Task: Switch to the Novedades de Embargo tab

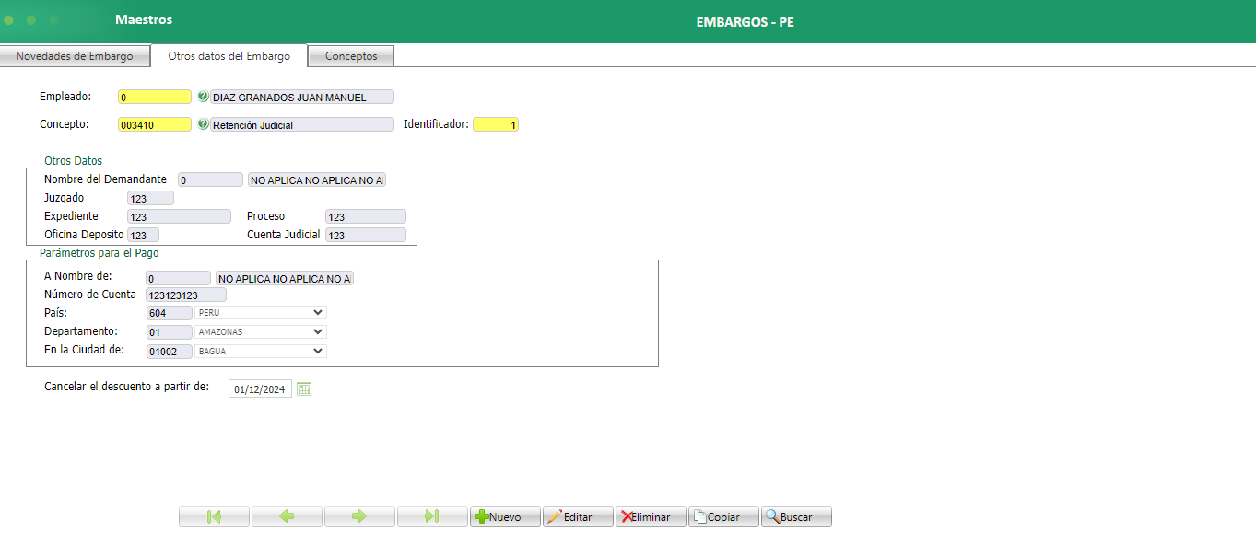Action: pos(75,56)
